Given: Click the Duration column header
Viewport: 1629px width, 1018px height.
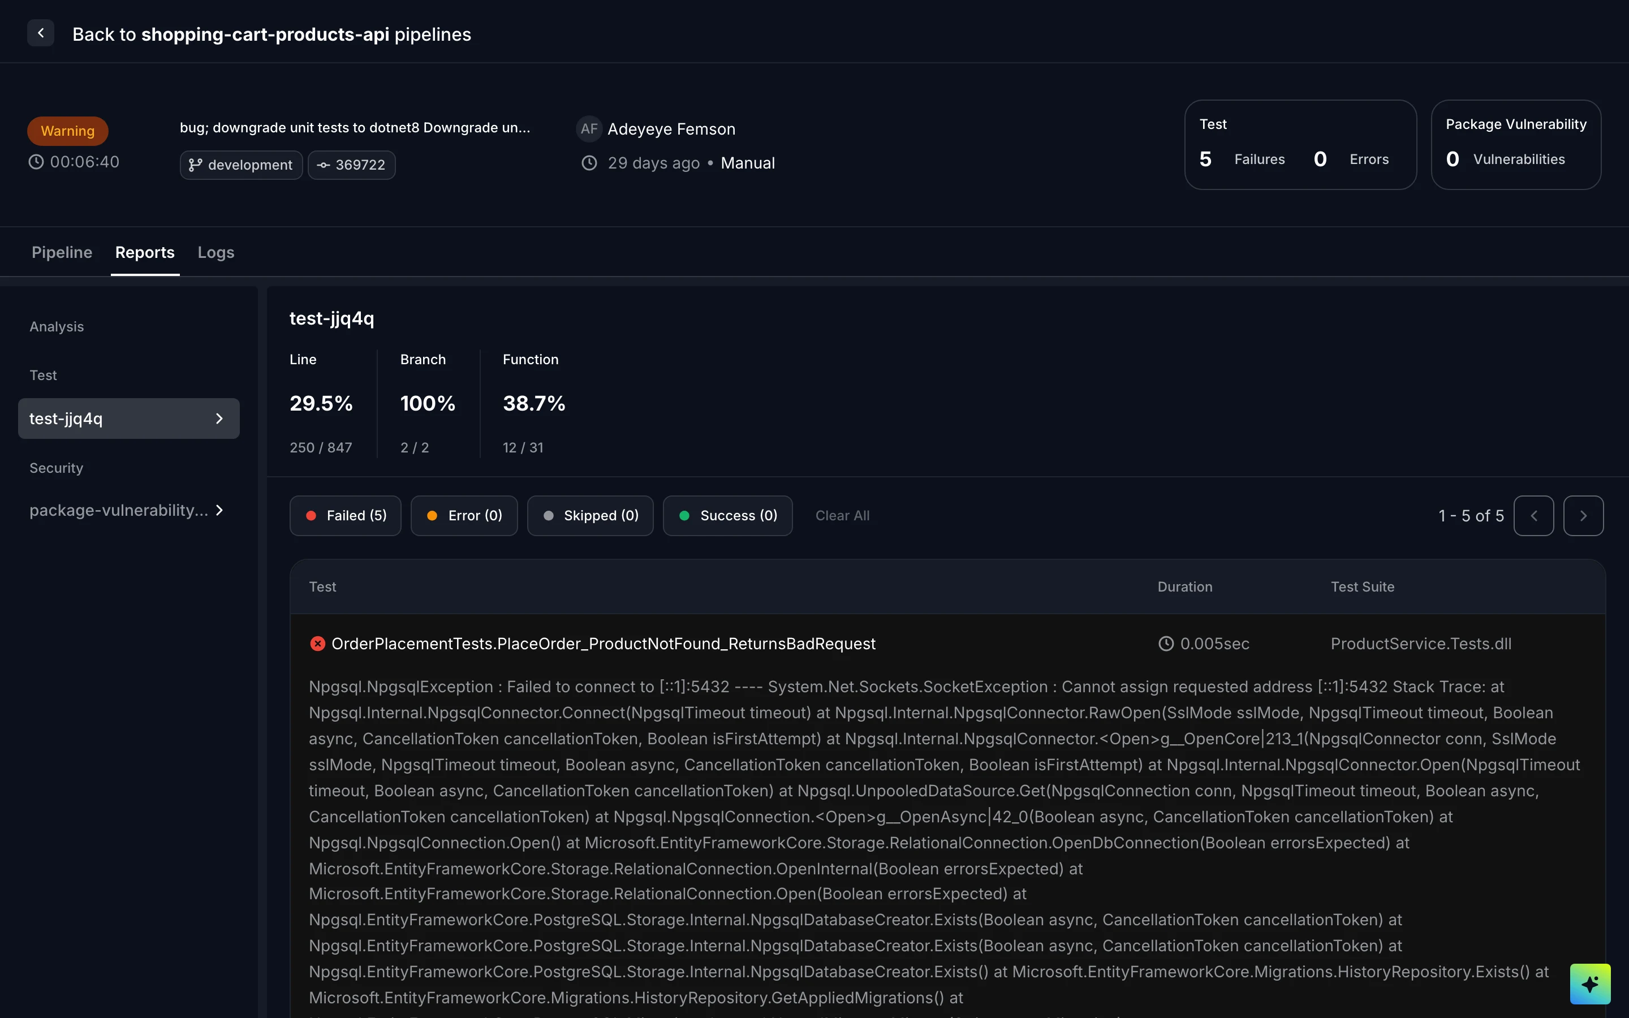Looking at the screenshot, I should click(x=1185, y=587).
